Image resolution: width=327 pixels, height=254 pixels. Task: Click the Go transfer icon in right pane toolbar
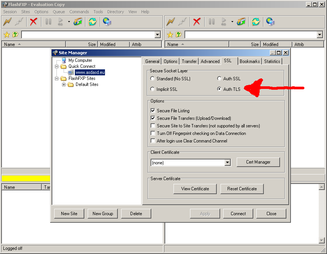coord(224,21)
